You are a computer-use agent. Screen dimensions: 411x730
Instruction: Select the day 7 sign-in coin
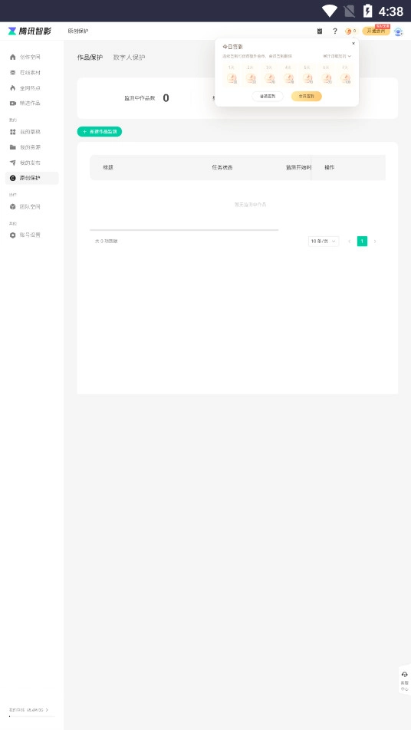(x=345, y=77)
